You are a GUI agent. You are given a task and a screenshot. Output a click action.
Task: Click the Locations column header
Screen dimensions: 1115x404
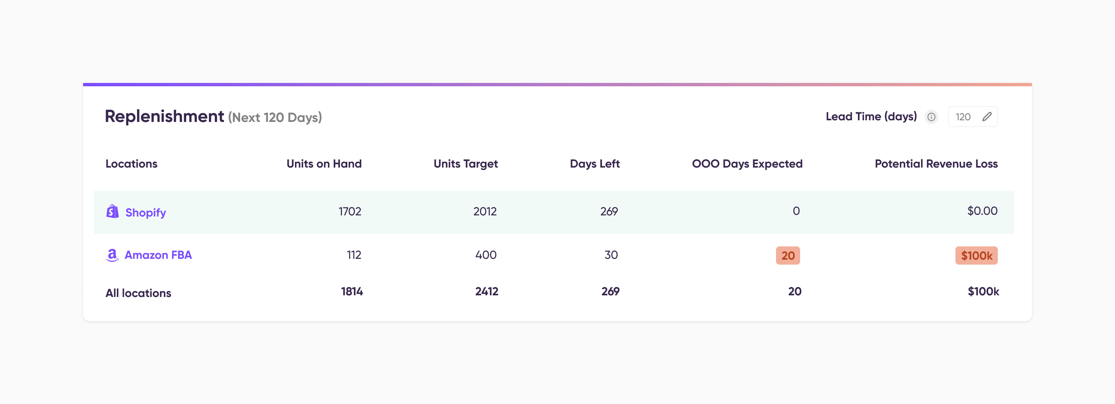132,164
